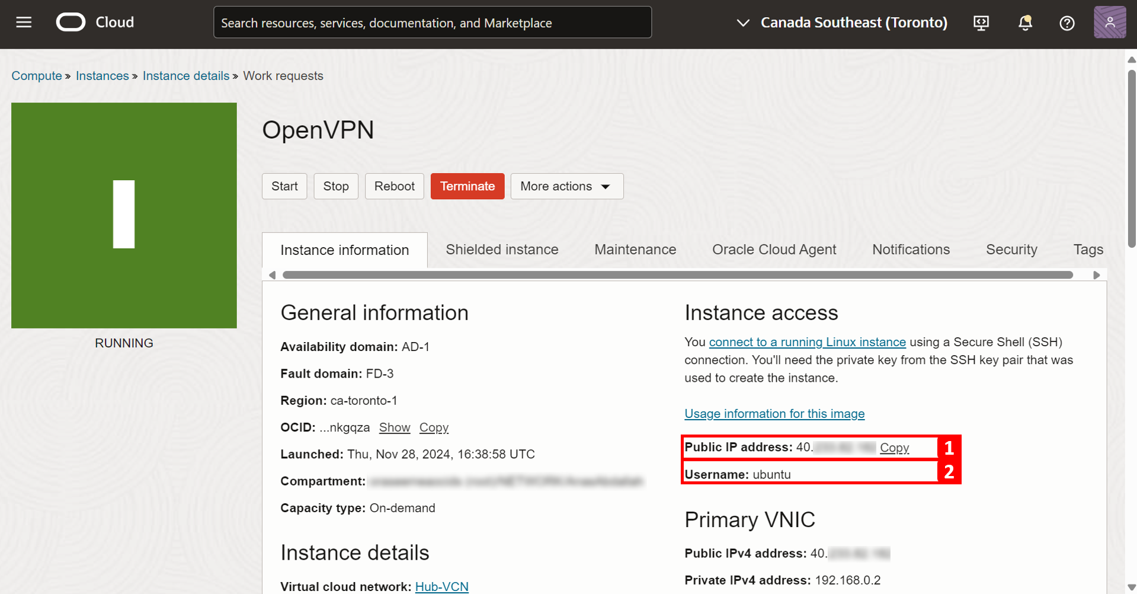Copy the OCID
Viewport: 1137px width, 594px height.
[434, 427]
